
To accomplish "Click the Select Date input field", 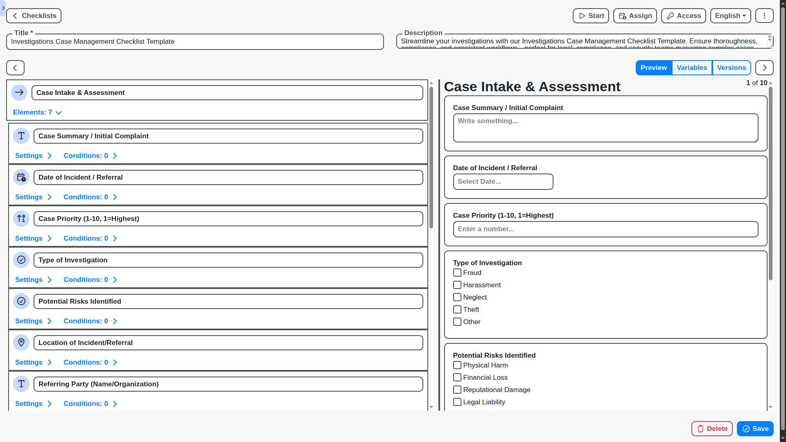I will [x=503, y=182].
